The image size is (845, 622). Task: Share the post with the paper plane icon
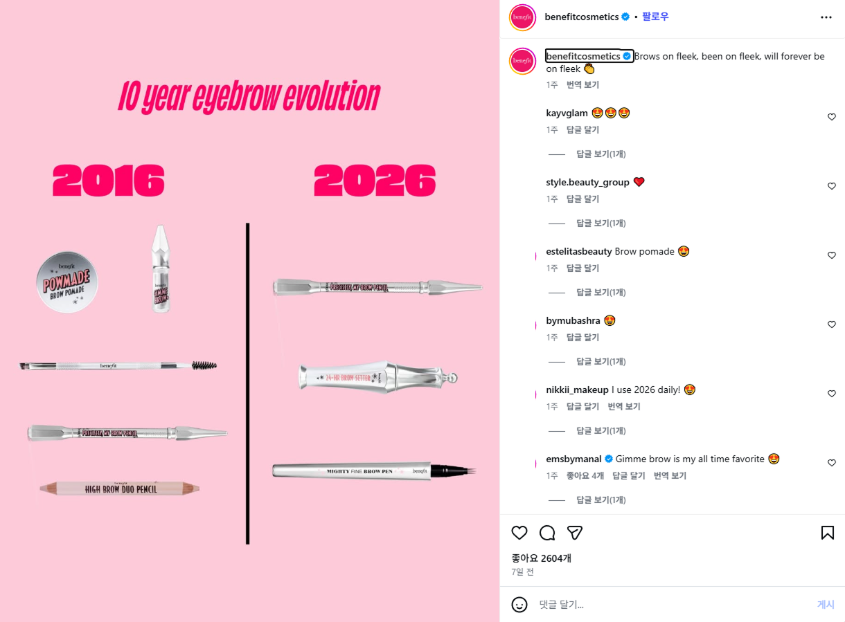click(575, 533)
